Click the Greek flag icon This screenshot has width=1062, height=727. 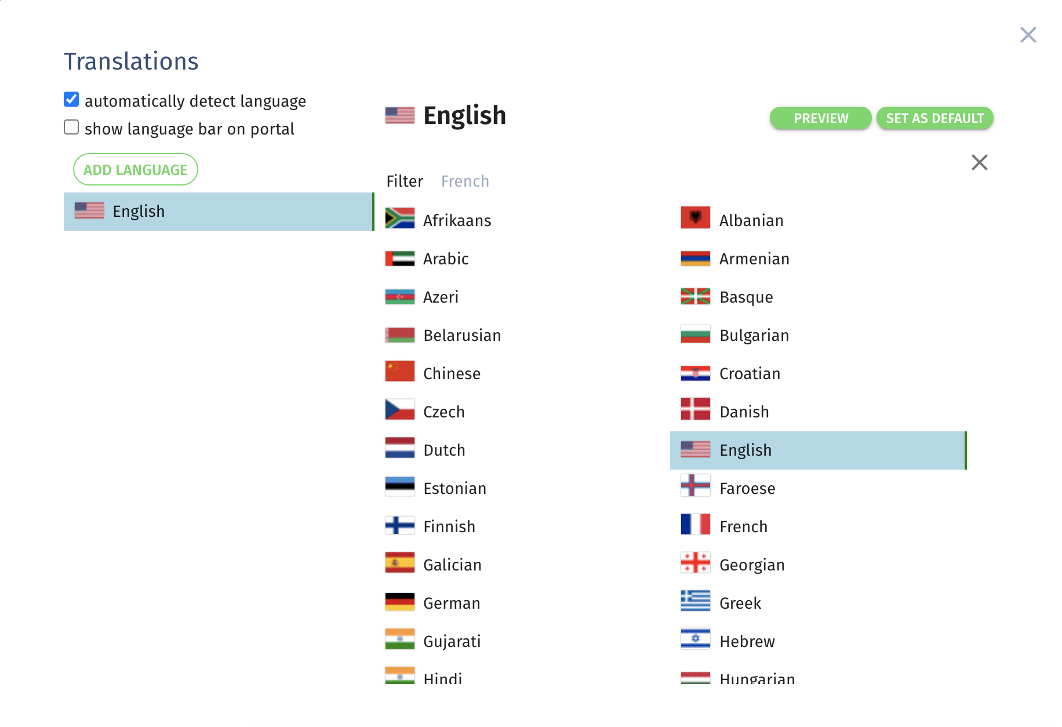(x=696, y=601)
